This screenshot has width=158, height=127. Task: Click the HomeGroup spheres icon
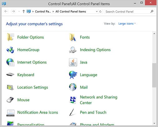10,50
